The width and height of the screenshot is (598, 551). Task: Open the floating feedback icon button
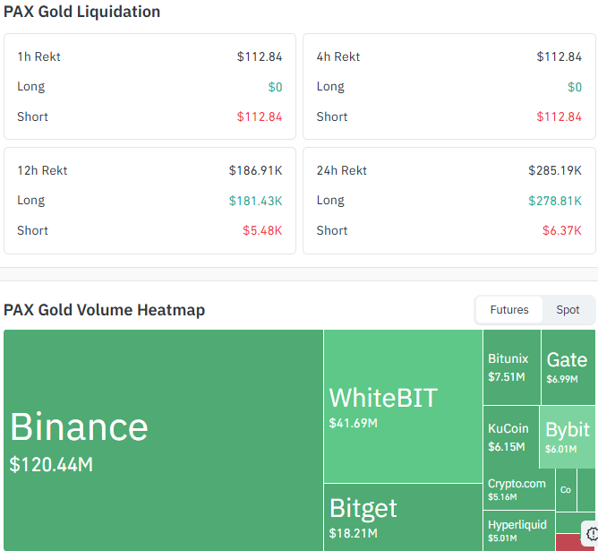tap(591, 533)
